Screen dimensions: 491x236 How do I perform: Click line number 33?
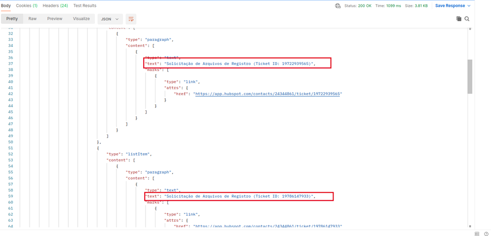click(10, 39)
